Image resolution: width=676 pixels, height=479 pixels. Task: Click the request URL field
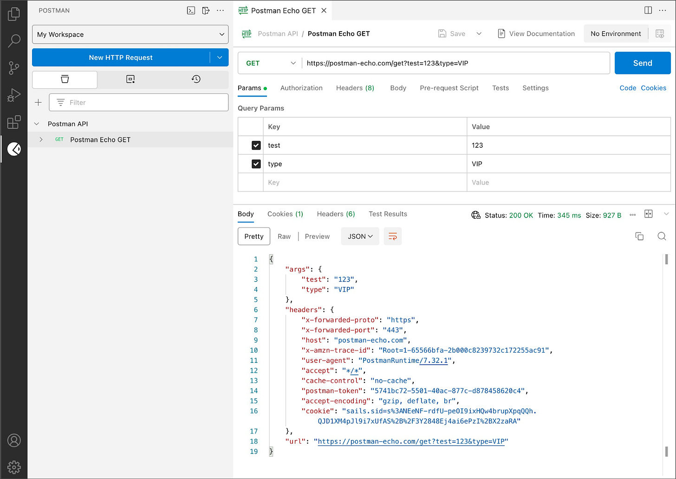(x=456, y=63)
